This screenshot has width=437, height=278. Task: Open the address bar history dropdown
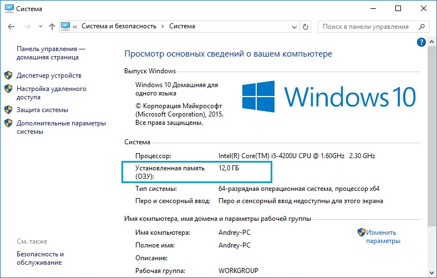coord(294,27)
